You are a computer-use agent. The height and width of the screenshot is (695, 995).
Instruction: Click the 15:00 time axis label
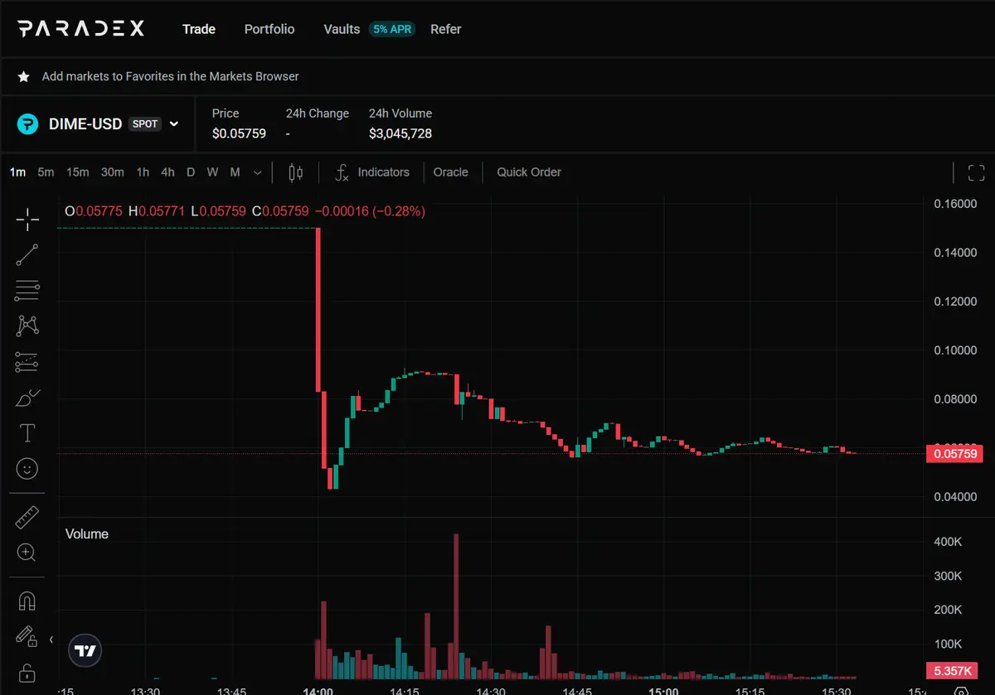663,690
